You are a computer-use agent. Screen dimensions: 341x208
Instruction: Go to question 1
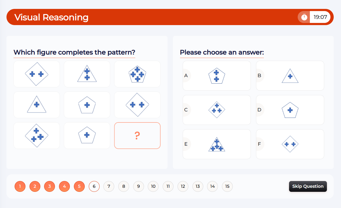point(20,186)
